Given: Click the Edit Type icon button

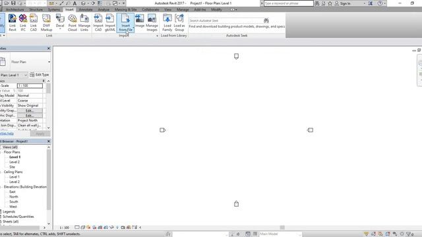Looking at the screenshot, I should (40, 74).
